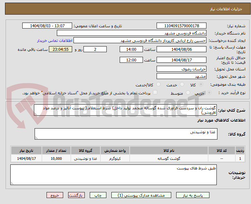The image size is (251, 204).
Task: Click the row number 1 cell
Action: tap(240, 158)
